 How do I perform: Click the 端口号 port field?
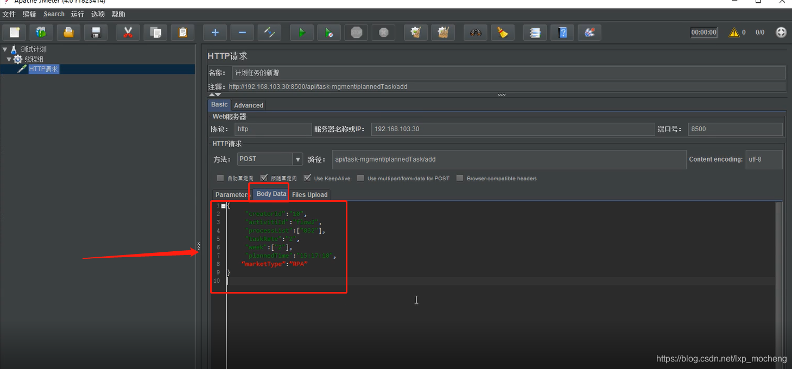point(735,129)
